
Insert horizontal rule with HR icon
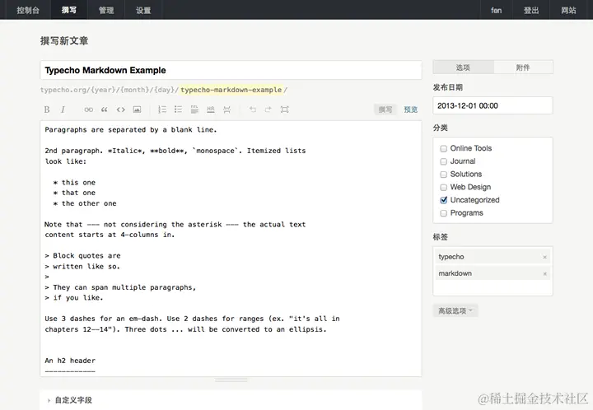coord(211,109)
